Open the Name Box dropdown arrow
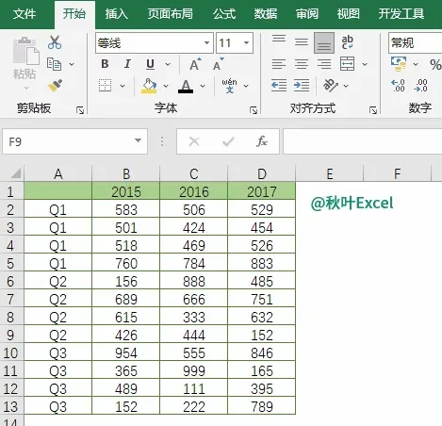The image size is (442, 426). [138, 140]
